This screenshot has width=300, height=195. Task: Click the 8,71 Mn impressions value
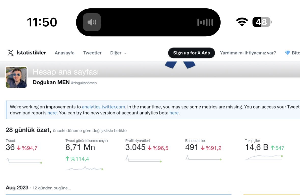pos(80,147)
